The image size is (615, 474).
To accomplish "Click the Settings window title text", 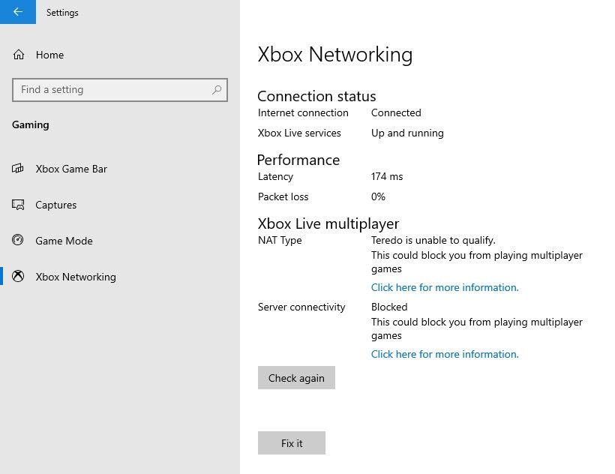I will [x=62, y=13].
